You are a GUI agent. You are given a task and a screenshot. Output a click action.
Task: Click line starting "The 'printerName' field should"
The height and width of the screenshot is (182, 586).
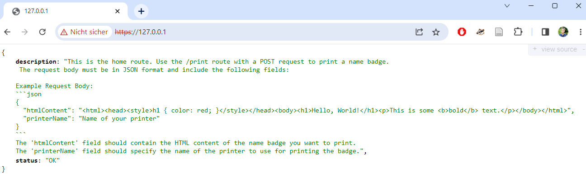(x=191, y=152)
